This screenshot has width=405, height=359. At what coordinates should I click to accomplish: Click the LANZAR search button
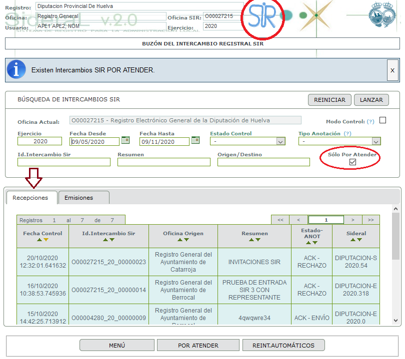[x=371, y=100]
